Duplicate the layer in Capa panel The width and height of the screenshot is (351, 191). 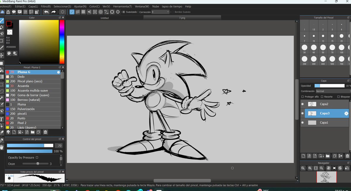coord(335,156)
